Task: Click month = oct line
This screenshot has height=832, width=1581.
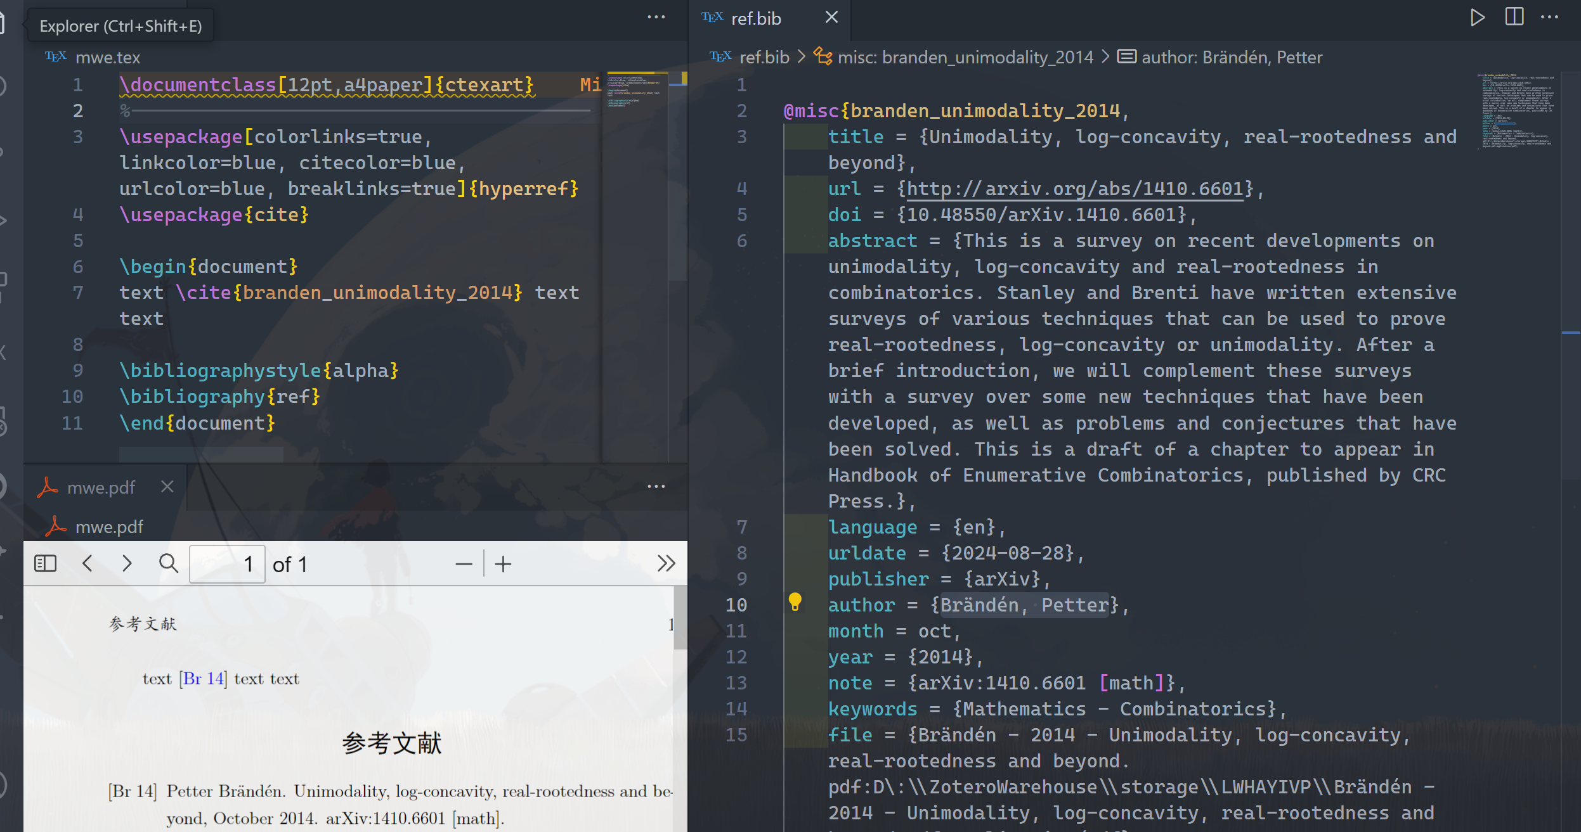Action: [x=895, y=631]
